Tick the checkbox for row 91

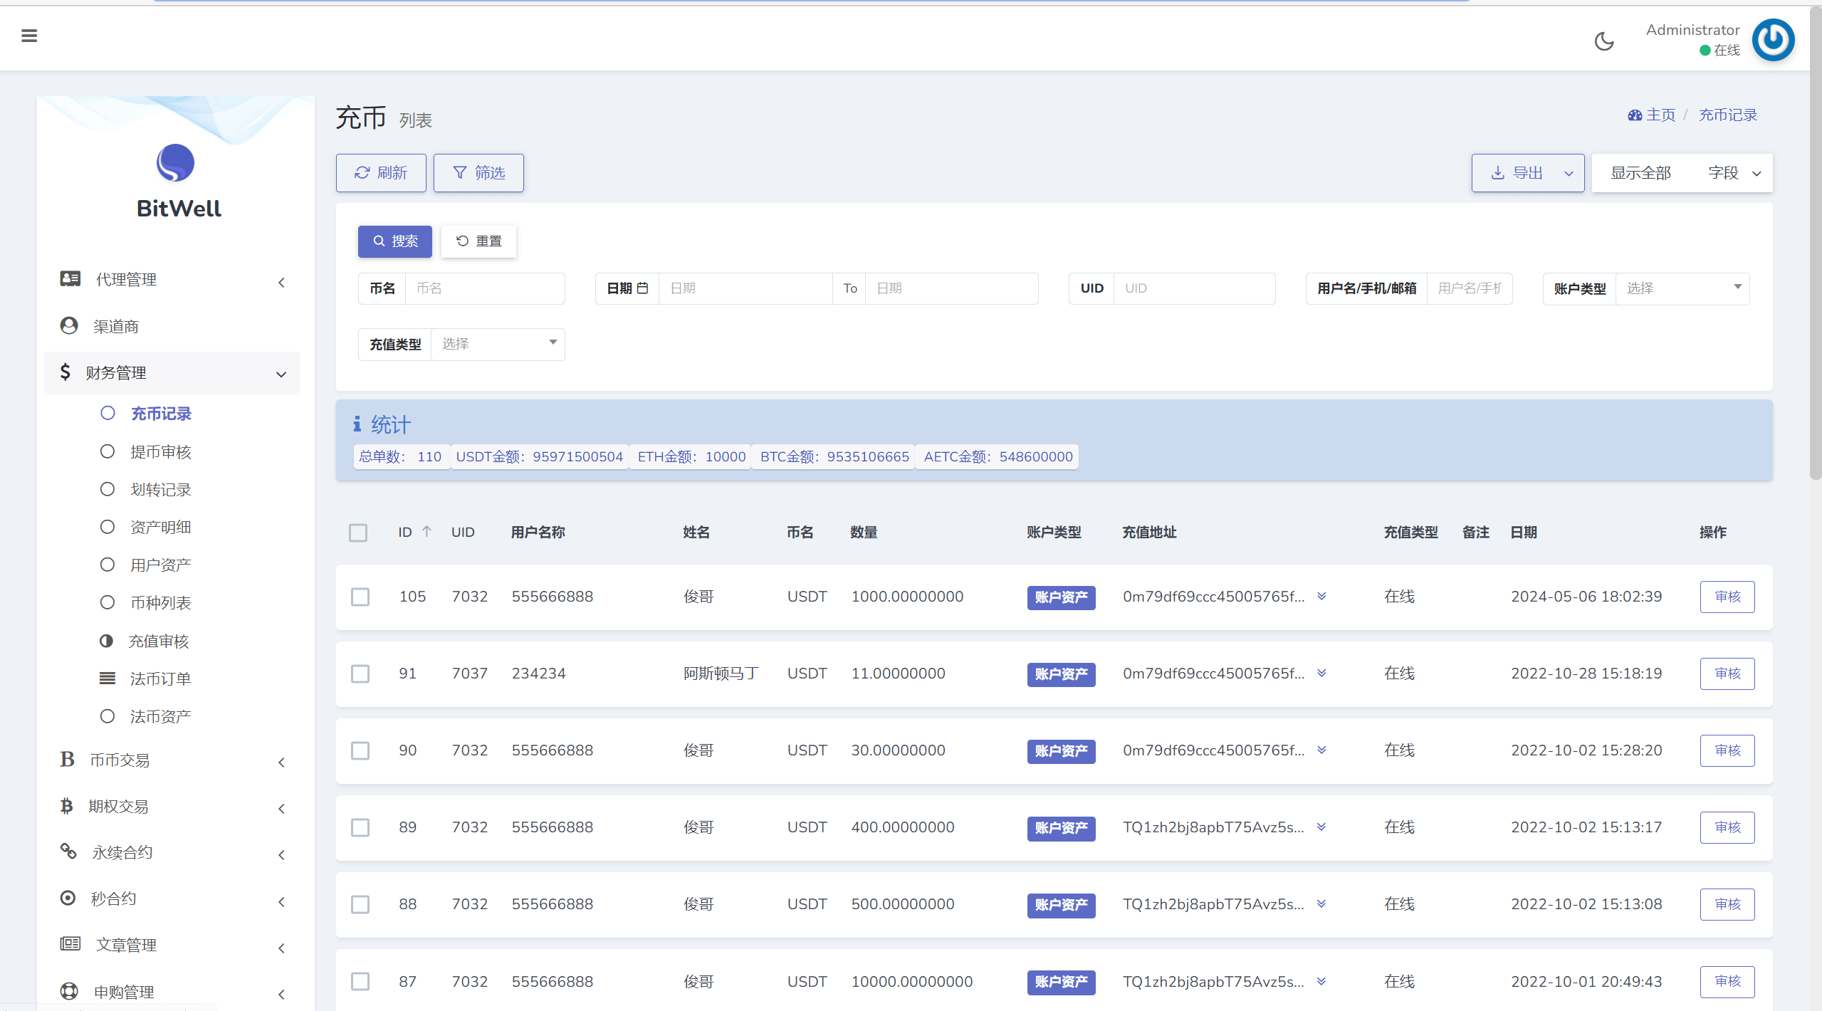360,674
